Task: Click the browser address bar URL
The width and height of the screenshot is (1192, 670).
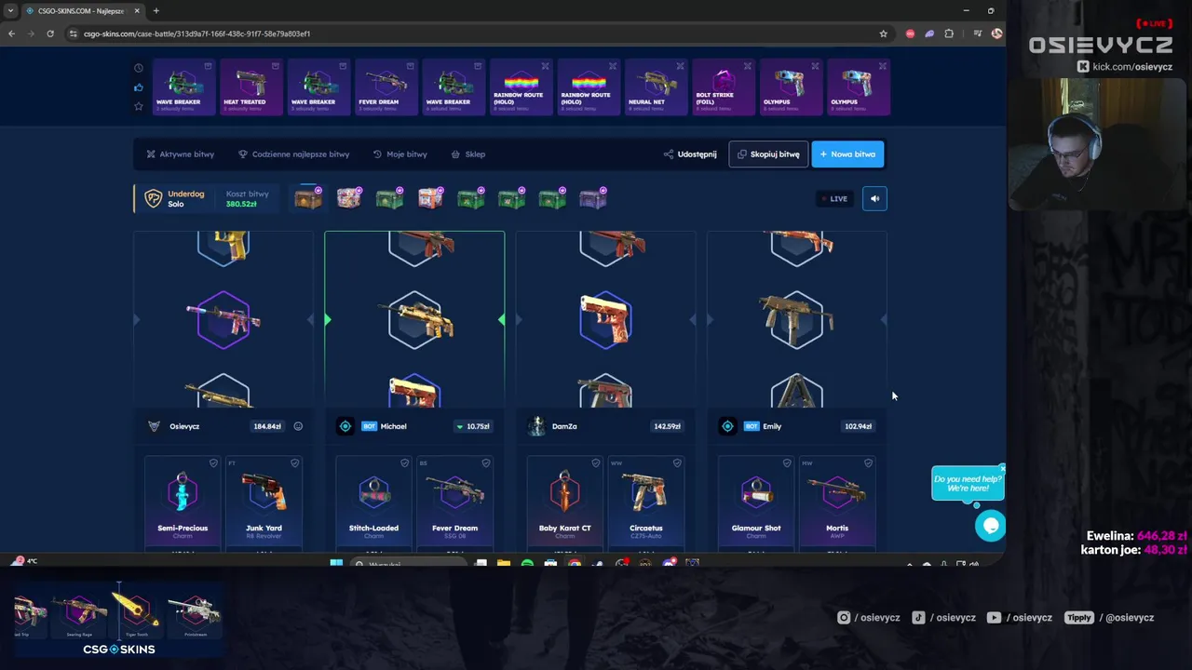Action: coord(196,33)
